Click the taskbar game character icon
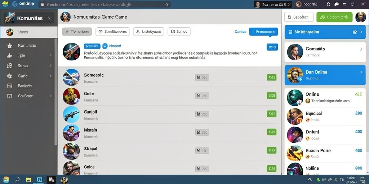The width and height of the screenshot is (369, 184). tap(64, 180)
